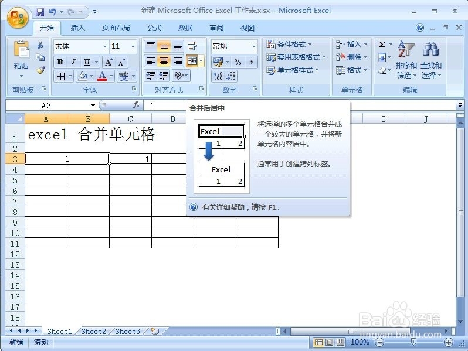The image size is (468, 351).
Task: Save the workbook from the quick access toolbar
Action: 40,12
